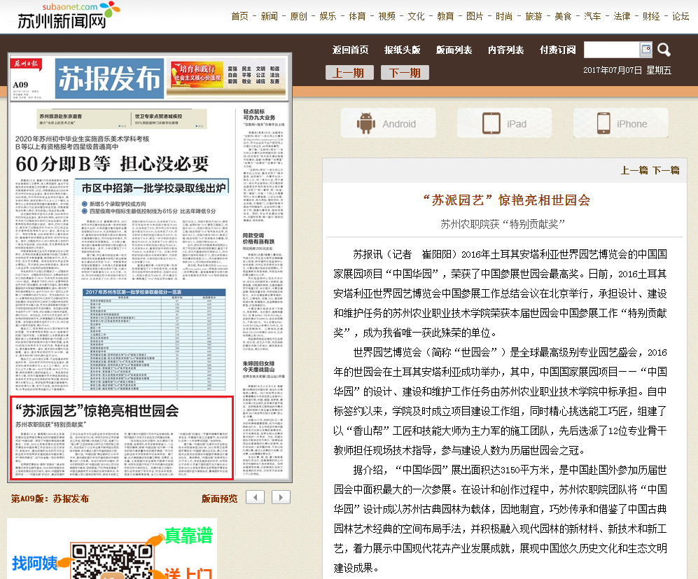Screen dimensions: 698x579
Task: Open 视频 in top navigation
Action: [x=387, y=17]
